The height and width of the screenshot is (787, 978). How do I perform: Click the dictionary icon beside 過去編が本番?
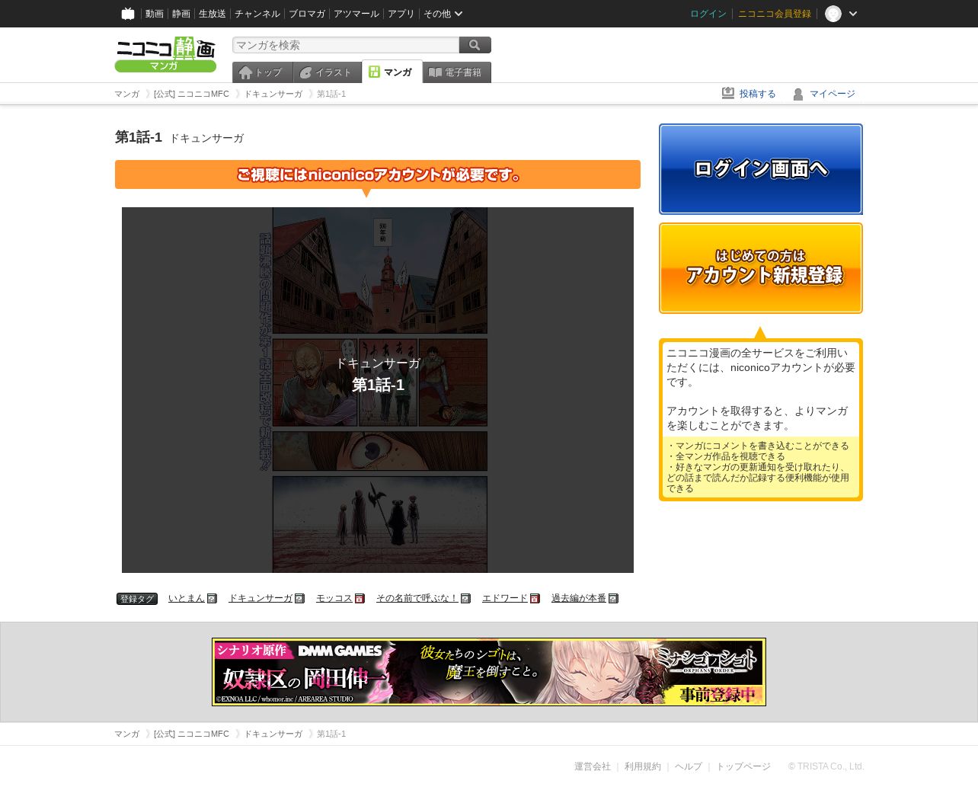coord(613,599)
